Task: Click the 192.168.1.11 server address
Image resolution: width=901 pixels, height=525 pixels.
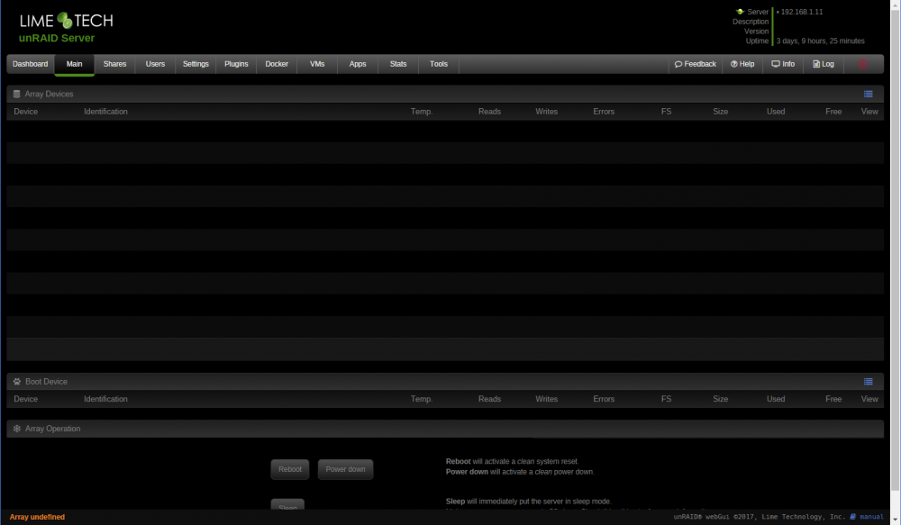Action: 802,12
